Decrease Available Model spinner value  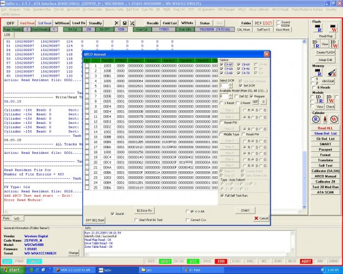click(230, 97)
